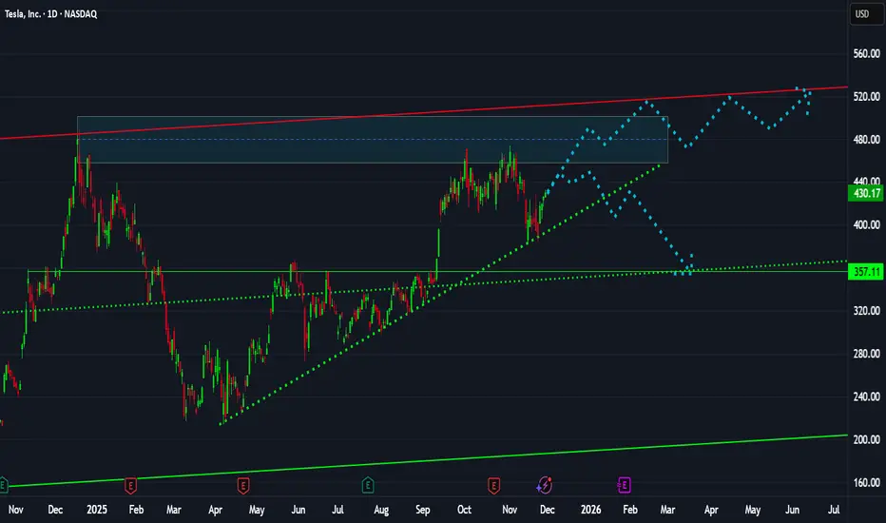Screen dimensions: 886x523
Task: Click the Jul label at the time axis end
Action: 834,510
